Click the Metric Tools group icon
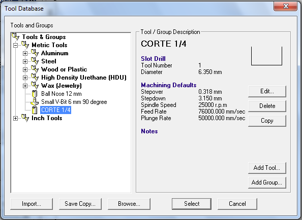 pyautogui.click(x=25, y=45)
